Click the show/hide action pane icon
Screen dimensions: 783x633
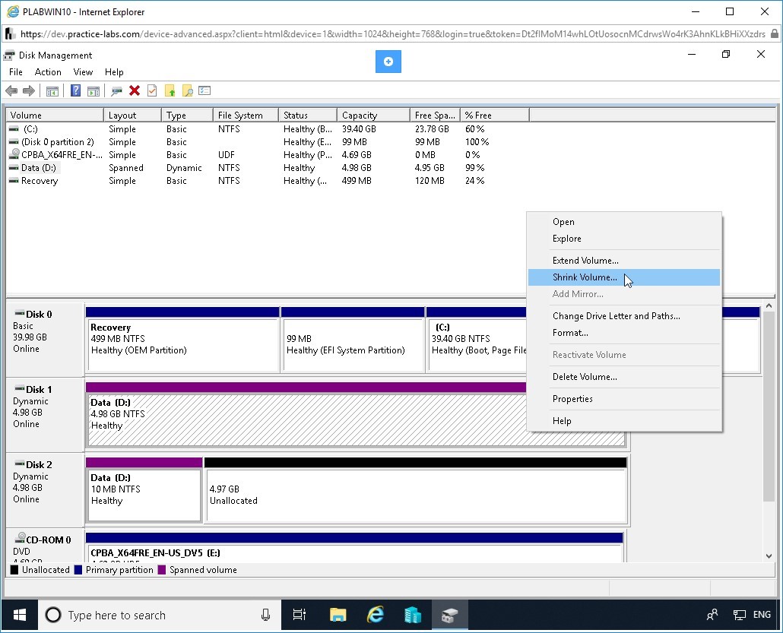94,91
